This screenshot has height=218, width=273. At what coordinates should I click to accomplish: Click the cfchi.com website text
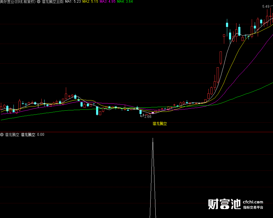point(253,202)
